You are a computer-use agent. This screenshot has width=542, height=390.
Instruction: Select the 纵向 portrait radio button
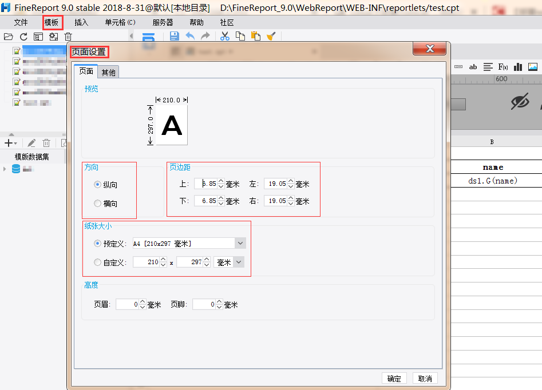97,185
